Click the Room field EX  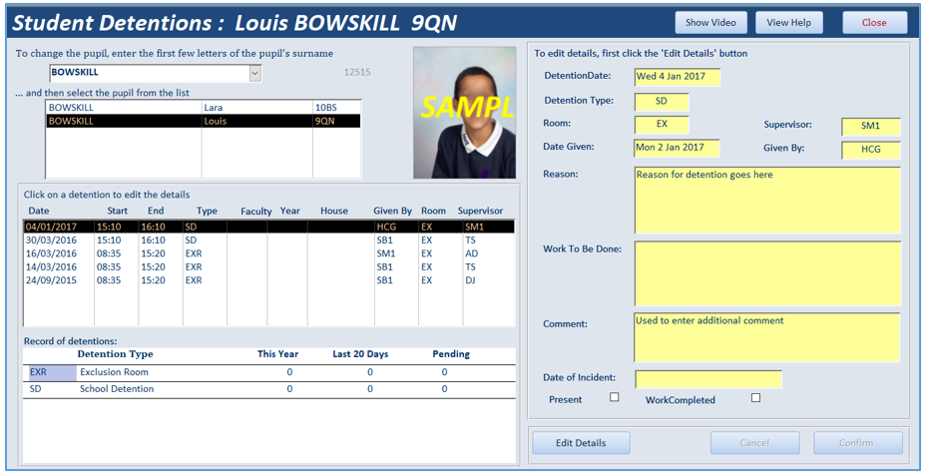pos(662,125)
